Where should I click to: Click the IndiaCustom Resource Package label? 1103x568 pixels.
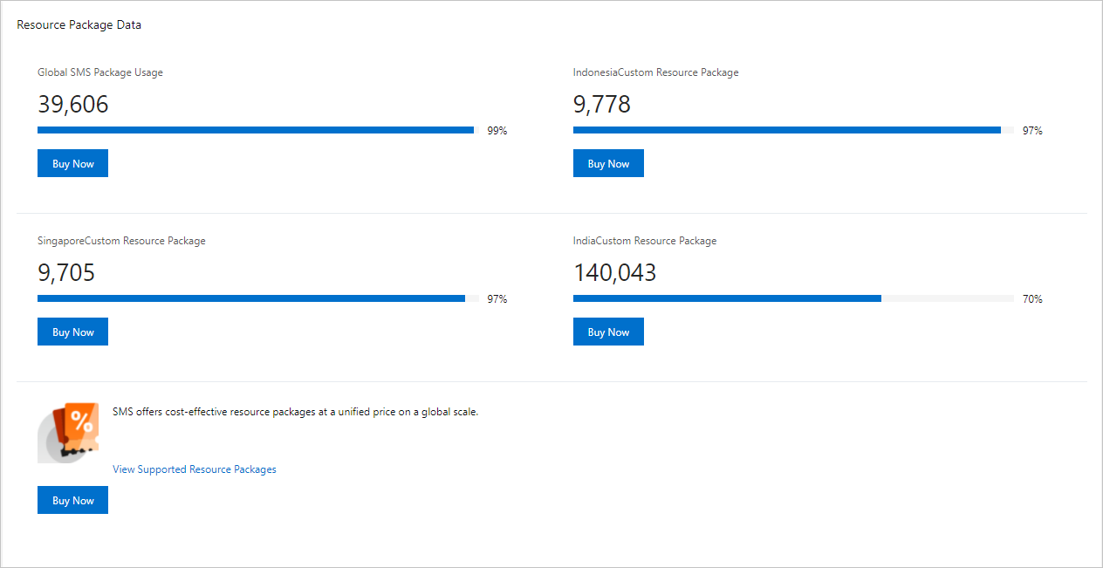pyautogui.click(x=645, y=241)
